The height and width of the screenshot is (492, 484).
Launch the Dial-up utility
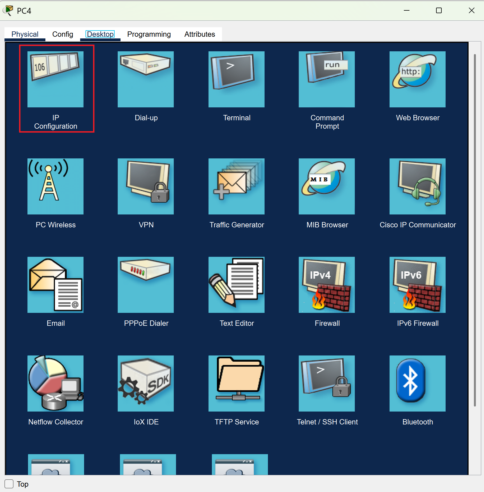click(x=146, y=79)
